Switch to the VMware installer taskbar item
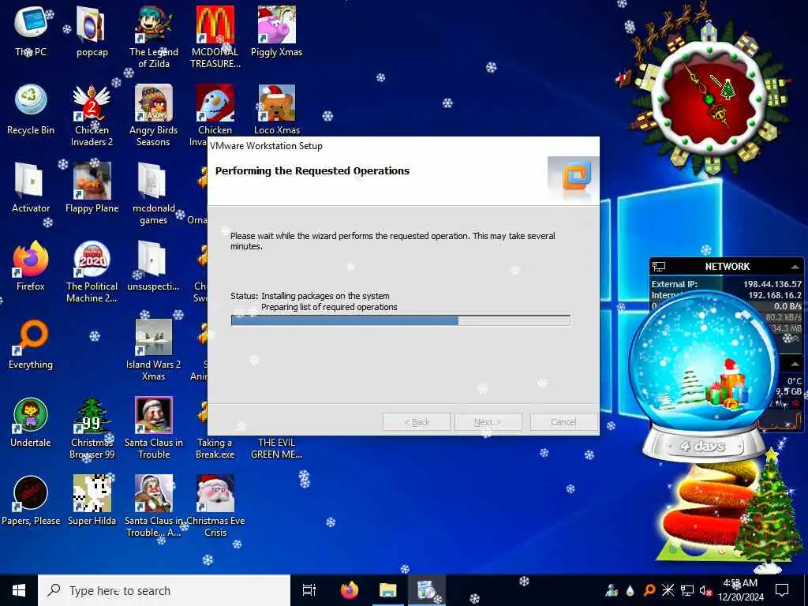808x606 pixels. click(x=427, y=590)
